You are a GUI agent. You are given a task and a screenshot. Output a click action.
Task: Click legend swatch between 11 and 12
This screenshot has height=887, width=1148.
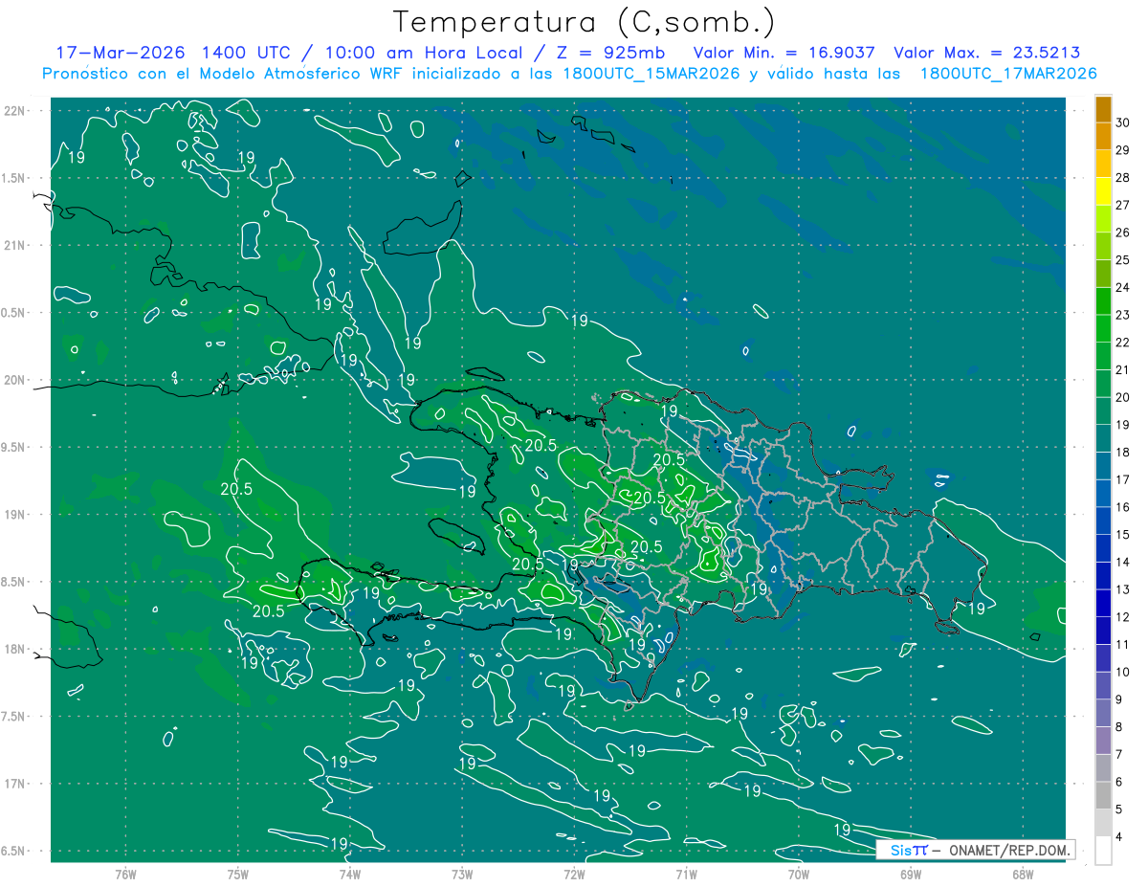(1103, 632)
